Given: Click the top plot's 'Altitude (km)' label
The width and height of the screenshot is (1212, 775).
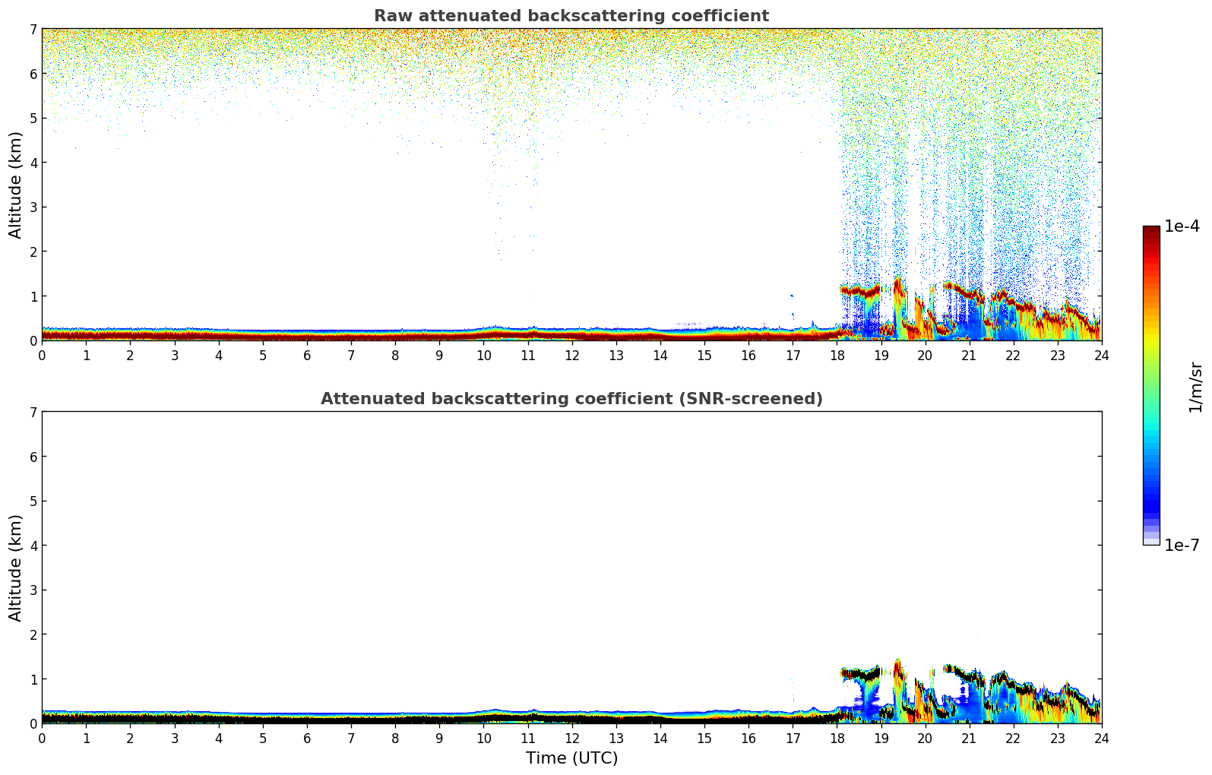Looking at the screenshot, I should tap(16, 185).
